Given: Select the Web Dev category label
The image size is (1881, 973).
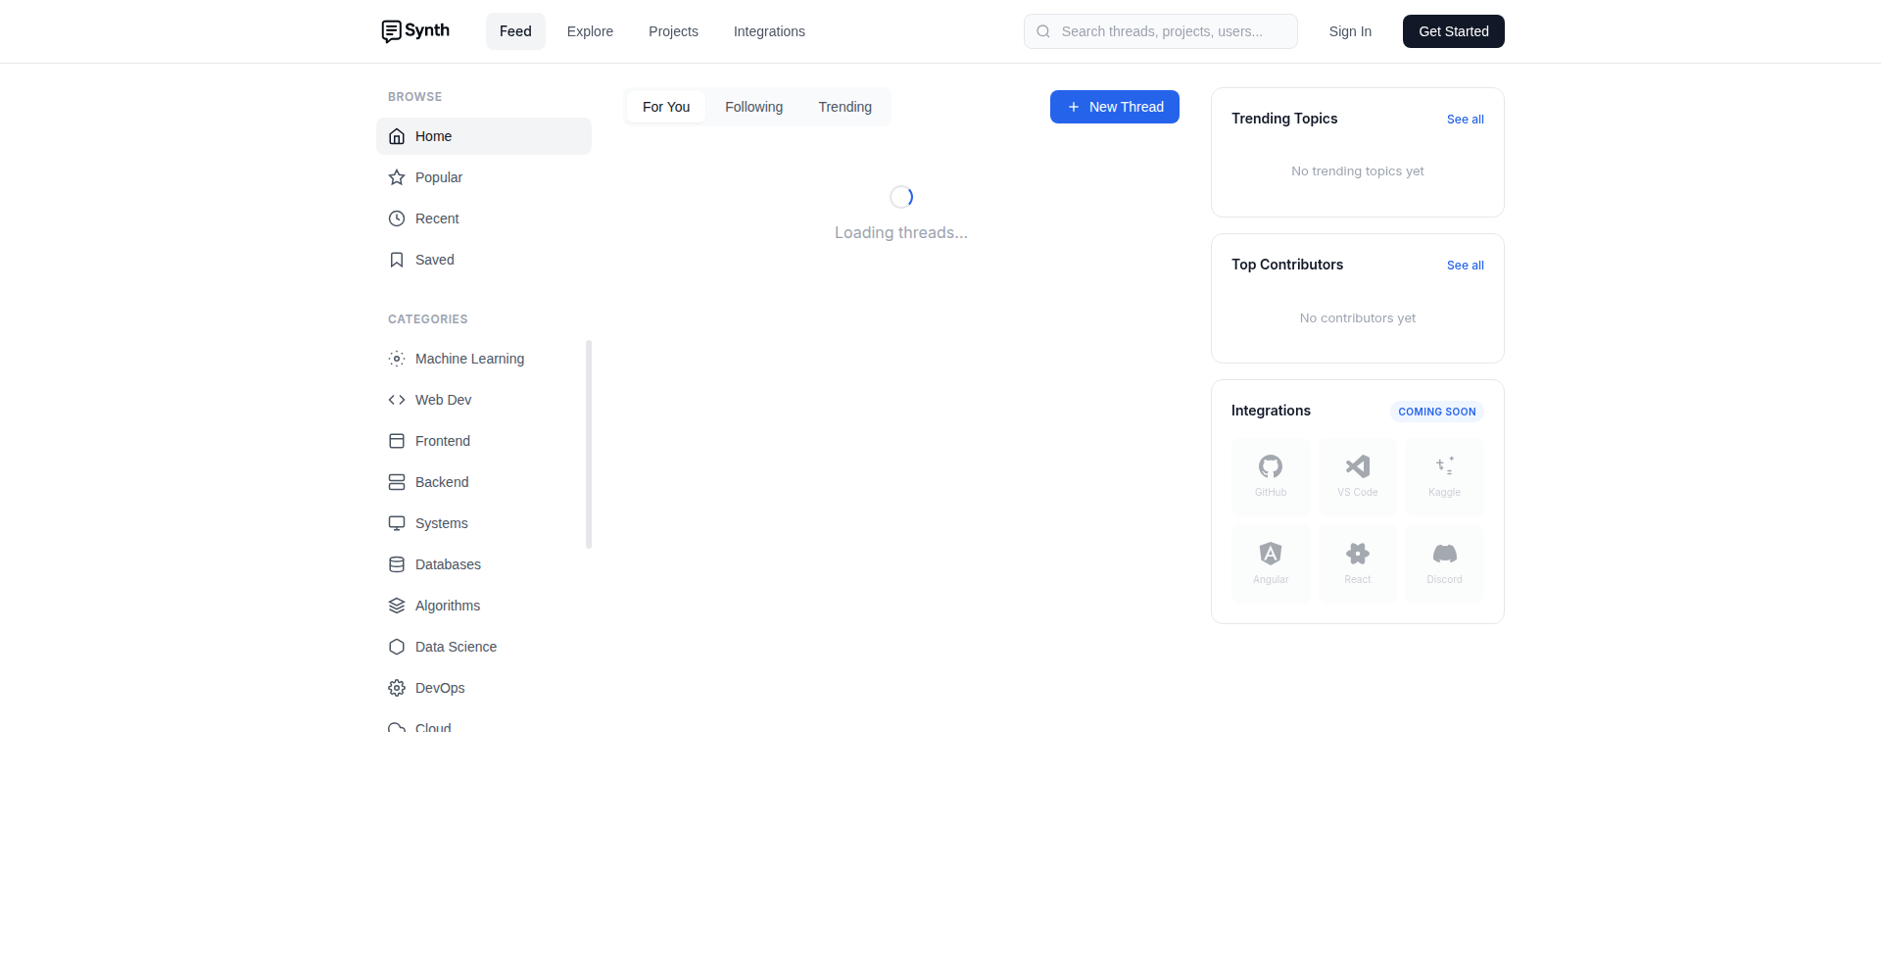Looking at the screenshot, I should coord(443,400).
